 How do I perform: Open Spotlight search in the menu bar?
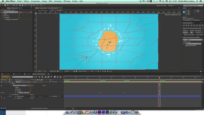click(197, 1)
